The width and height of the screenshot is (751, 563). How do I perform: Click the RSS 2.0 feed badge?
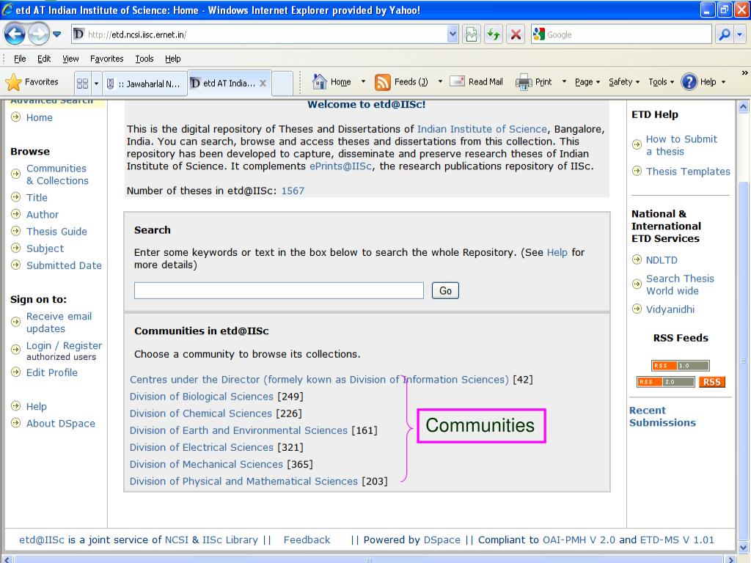[666, 381]
